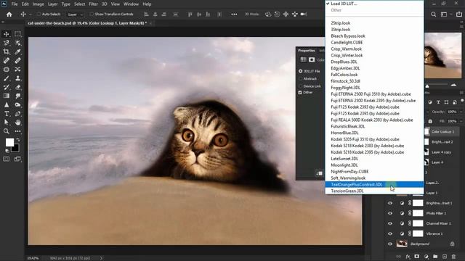This screenshot has width=465, height=261.
Task: Create a new group with folder icon
Action: click(435, 257)
